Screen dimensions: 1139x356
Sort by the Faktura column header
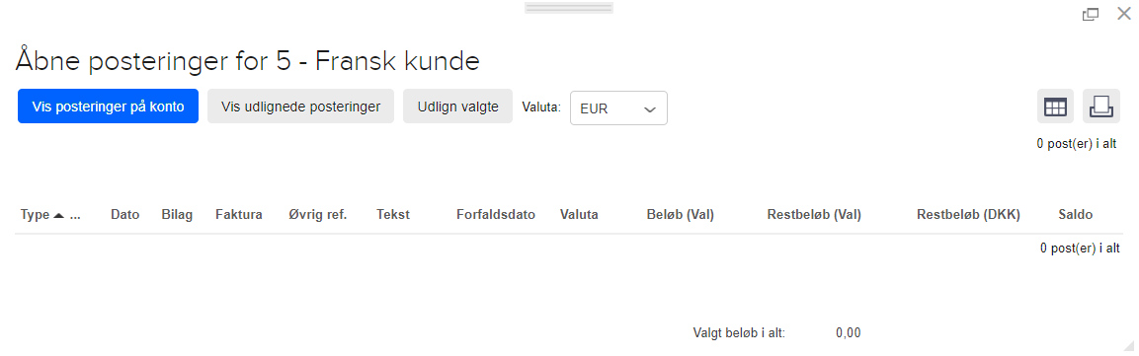pos(239,215)
